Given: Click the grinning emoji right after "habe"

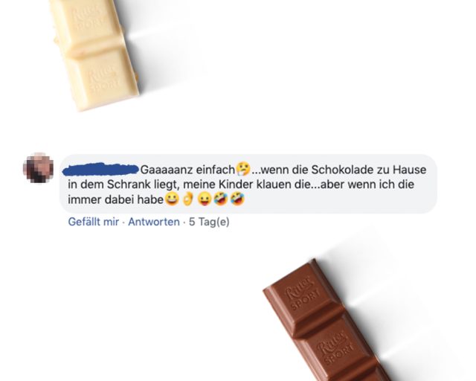Looking at the screenshot, I should click(x=172, y=199).
